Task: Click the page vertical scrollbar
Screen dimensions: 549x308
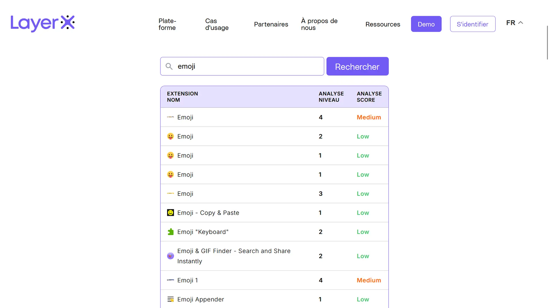Action: tap(547, 43)
